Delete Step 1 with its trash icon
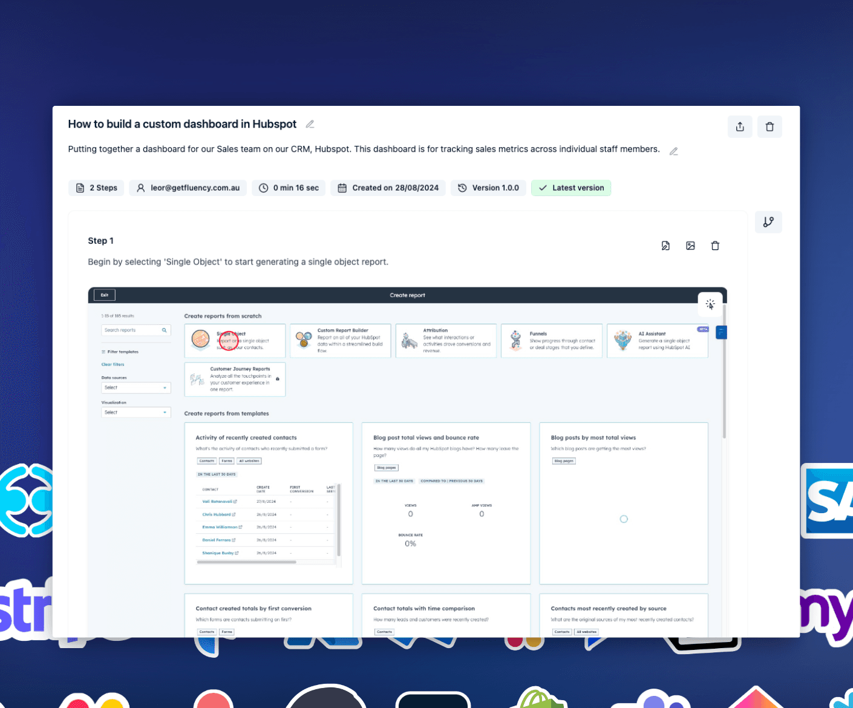 tap(715, 246)
